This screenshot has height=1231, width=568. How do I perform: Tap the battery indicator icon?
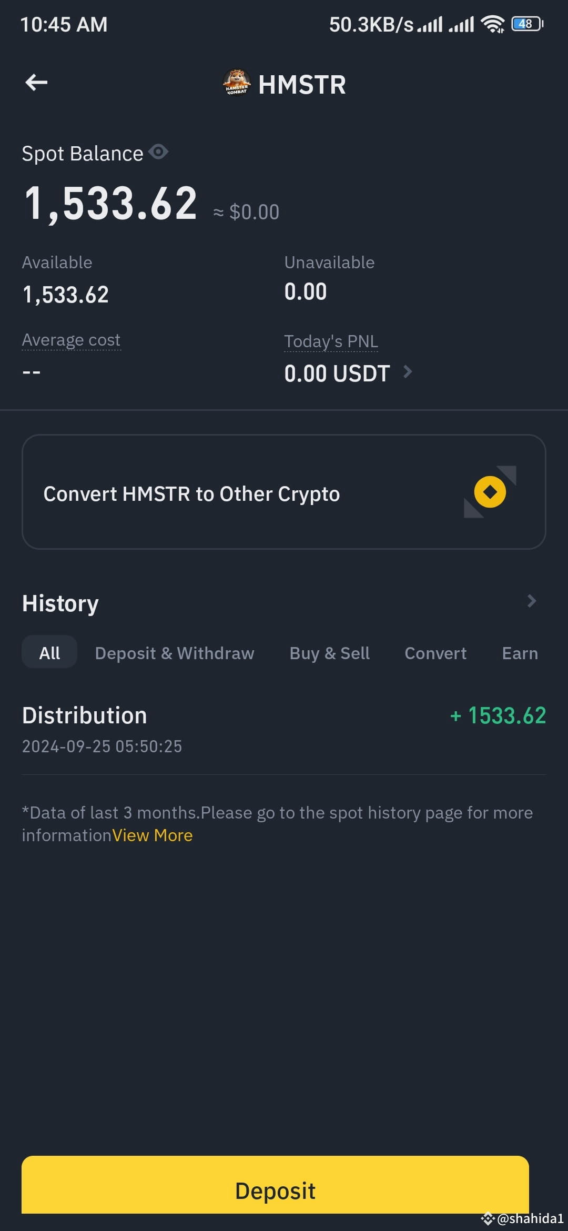coord(528,24)
